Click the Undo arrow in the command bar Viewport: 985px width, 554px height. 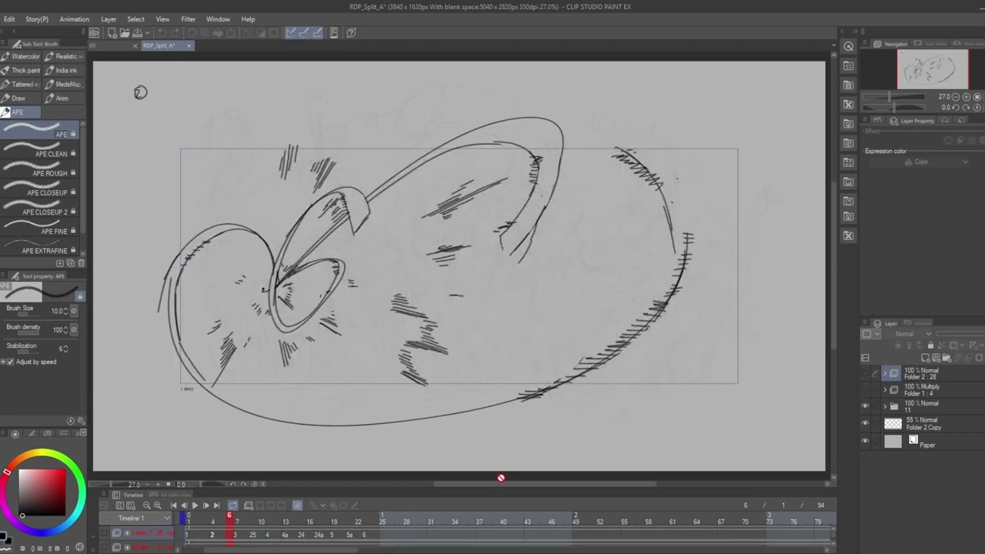pos(162,32)
